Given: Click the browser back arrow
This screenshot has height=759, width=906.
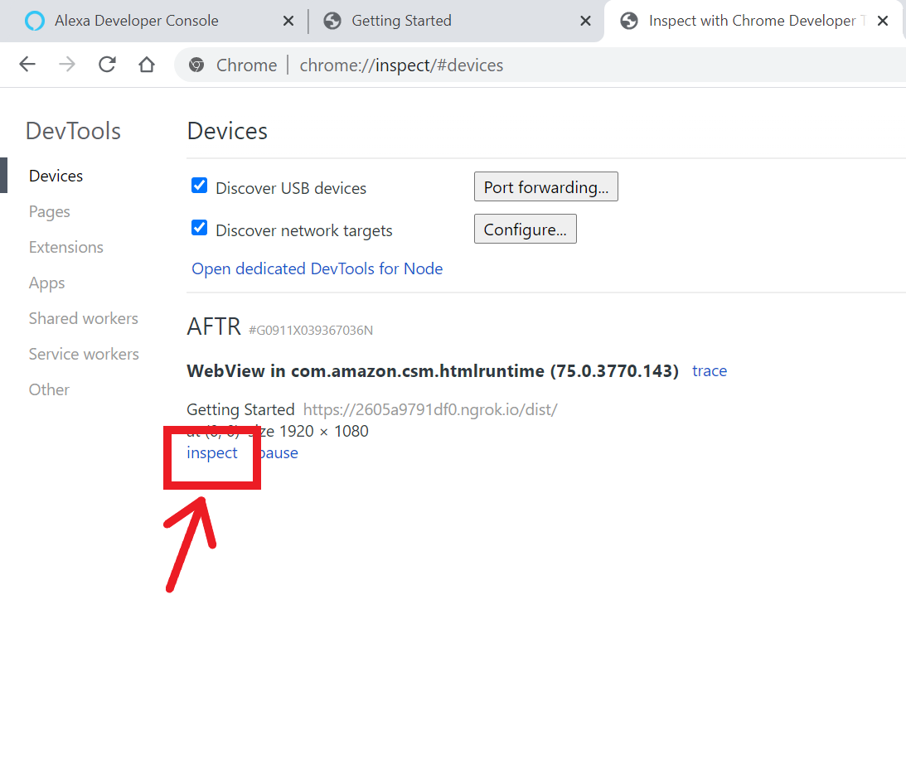Looking at the screenshot, I should [x=27, y=64].
